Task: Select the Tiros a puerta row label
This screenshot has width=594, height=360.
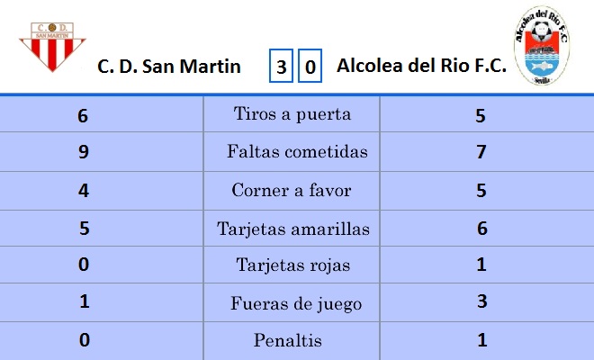Action: tap(292, 114)
